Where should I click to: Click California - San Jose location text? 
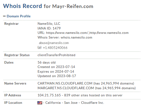(x=61, y=103)
